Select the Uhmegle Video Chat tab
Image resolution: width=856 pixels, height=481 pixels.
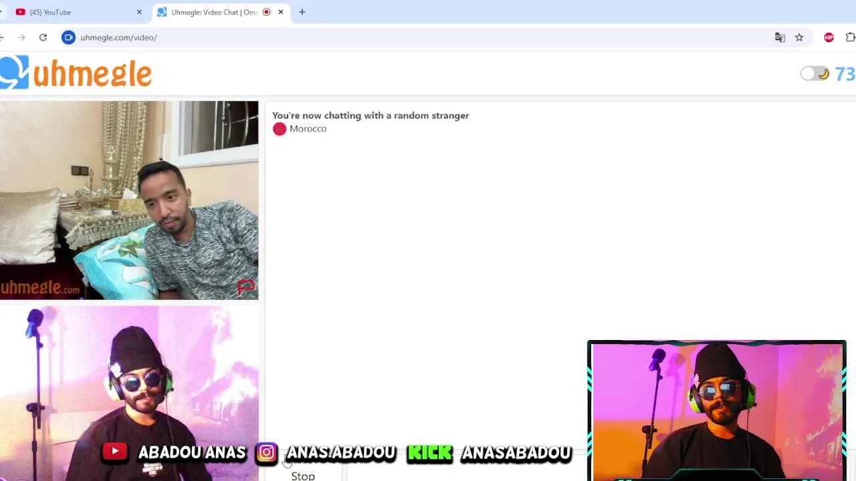(214, 12)
